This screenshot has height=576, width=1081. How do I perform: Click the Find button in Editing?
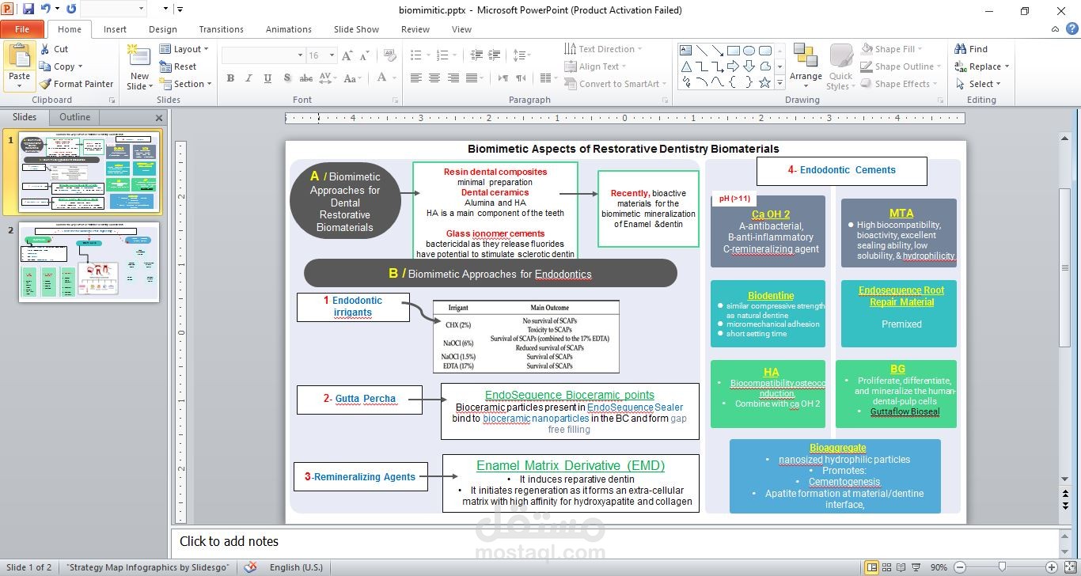(971, 49)
